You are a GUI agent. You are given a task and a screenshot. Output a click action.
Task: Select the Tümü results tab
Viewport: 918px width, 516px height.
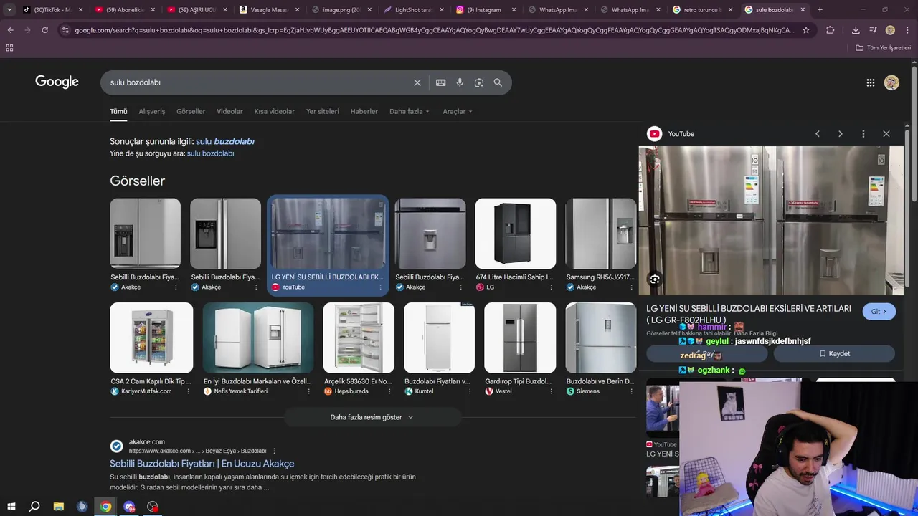[x=118, y=112]
